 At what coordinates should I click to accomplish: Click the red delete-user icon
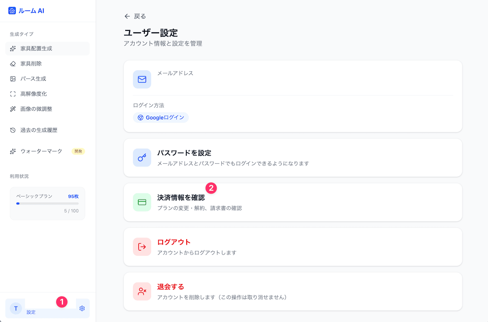click(x=142, y=291)
